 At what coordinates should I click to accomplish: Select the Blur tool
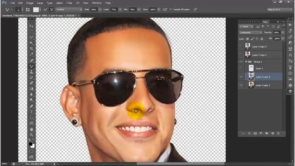click(31, 95)
